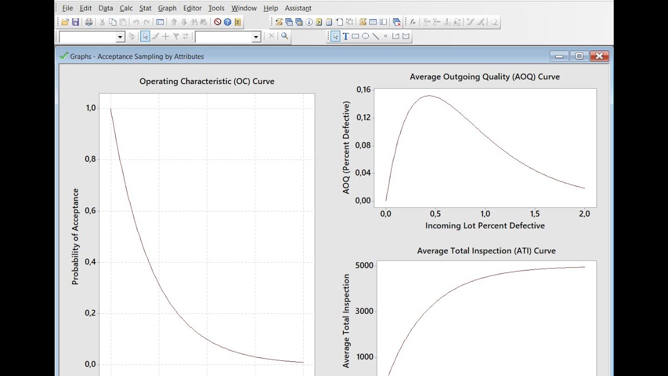
Task: Click the Show Report Pad notepad icon
Action: (x=329, y=22)
